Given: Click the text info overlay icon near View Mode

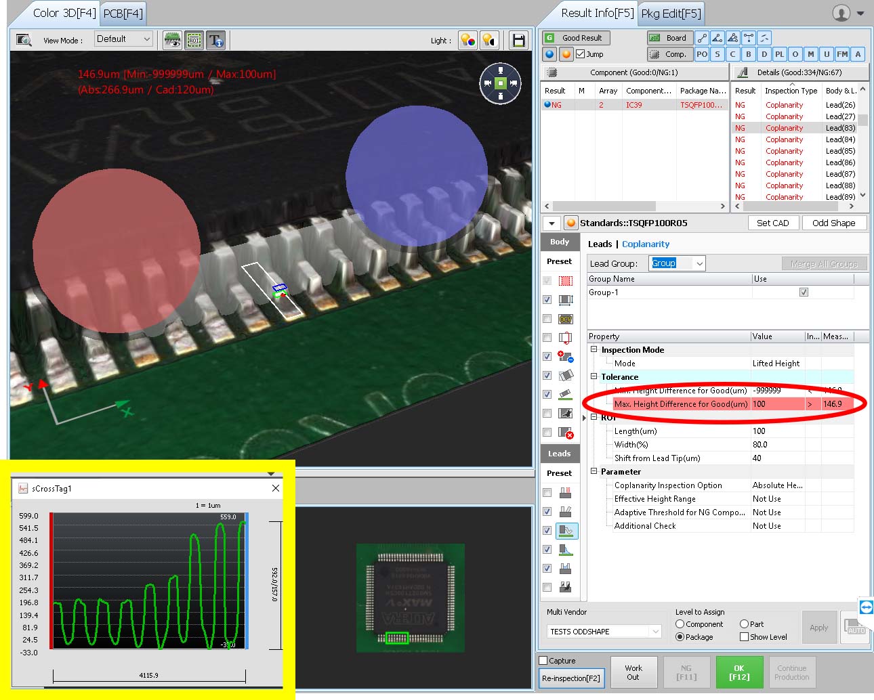Looking at the screenshot, I should point(217,40).
